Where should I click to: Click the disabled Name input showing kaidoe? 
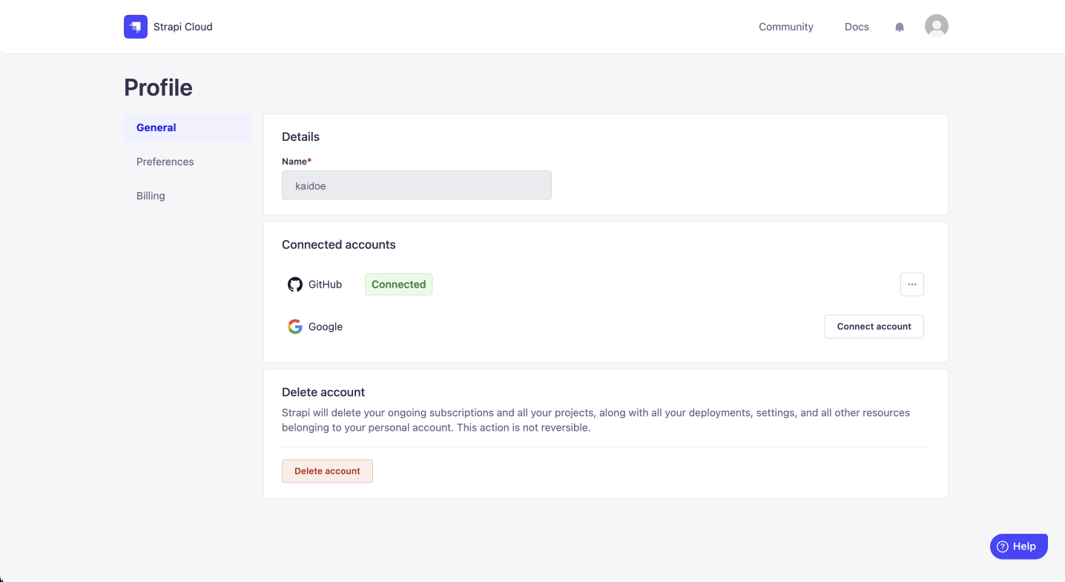click(x=416, y=185)
